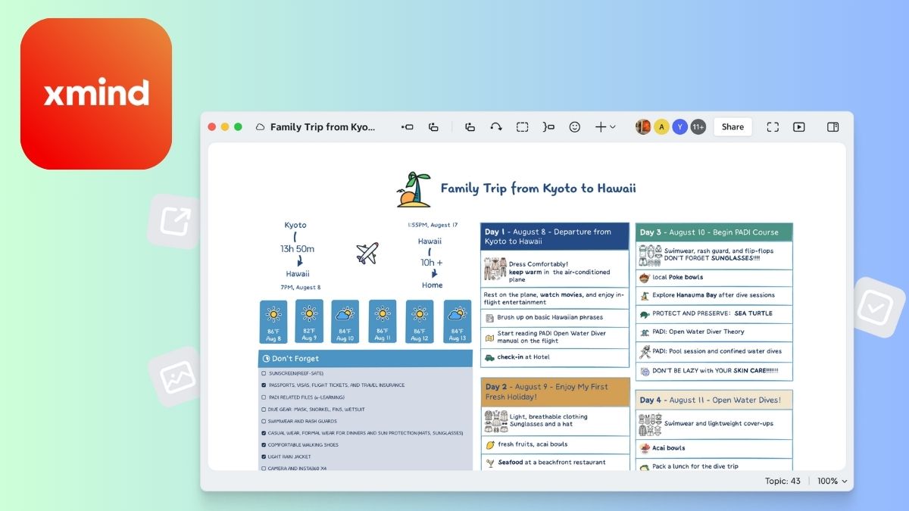Check the SUNSCREEN(REEF-SAFE) checkbox
The height and width of the screenshot is (511, 909).
pos(263,373)
